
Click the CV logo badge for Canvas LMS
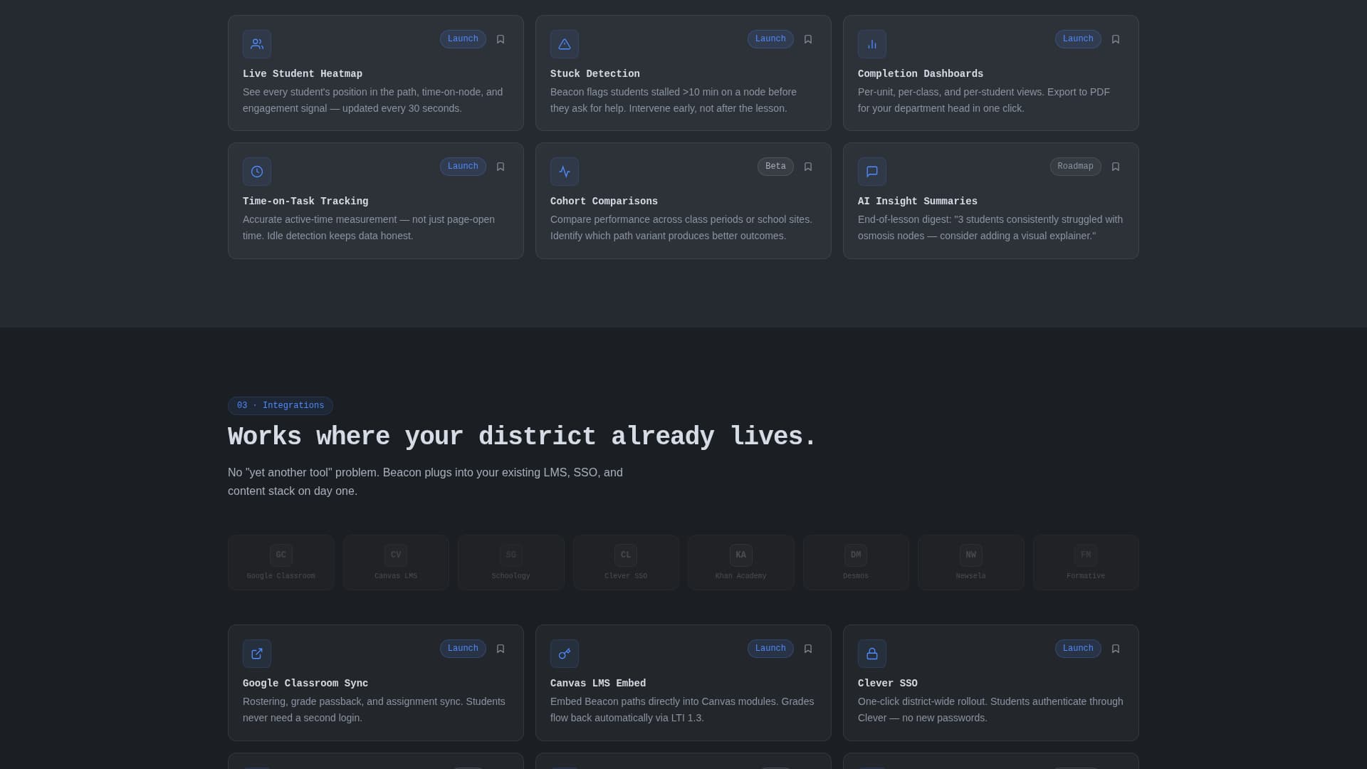(396, 555)
